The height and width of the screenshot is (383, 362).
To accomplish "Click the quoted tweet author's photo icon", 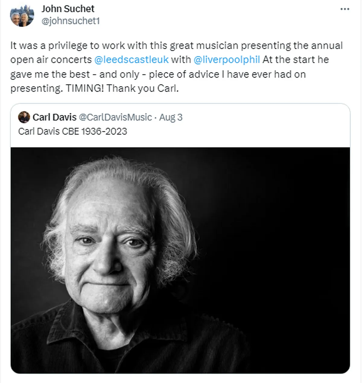I will click(24, 117).
